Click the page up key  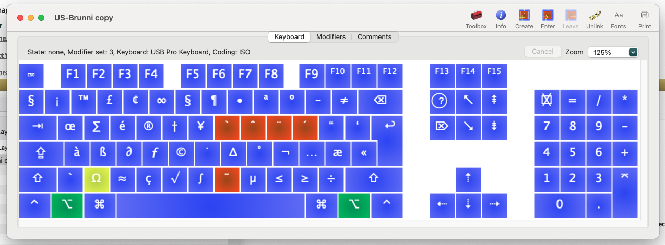[494, 102]
